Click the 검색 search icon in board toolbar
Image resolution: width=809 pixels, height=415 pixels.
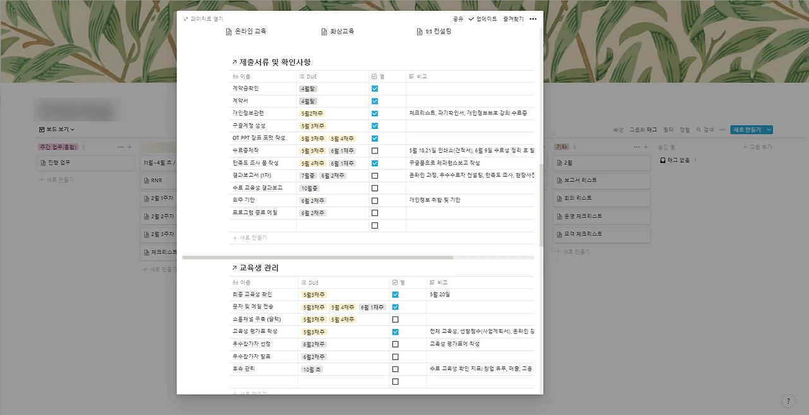[699, 129]
